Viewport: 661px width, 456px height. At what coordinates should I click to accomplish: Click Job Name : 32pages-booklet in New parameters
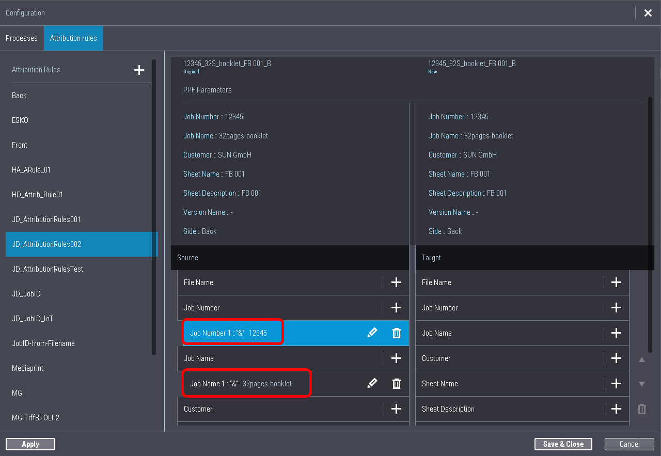click(x=471, y=136)
